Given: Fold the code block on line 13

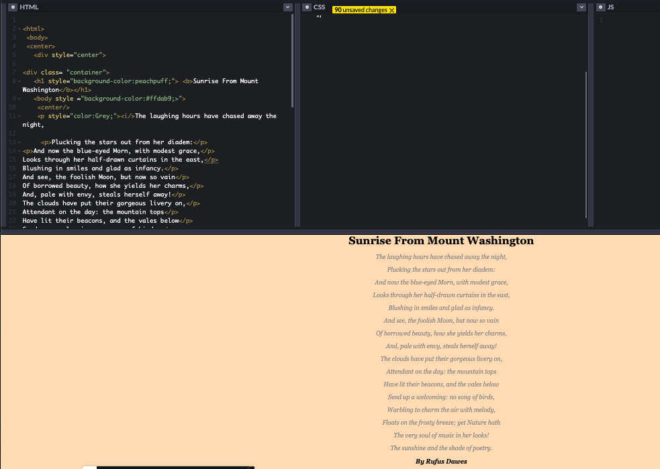Looking at the screenshot, I should coord(19,142).
